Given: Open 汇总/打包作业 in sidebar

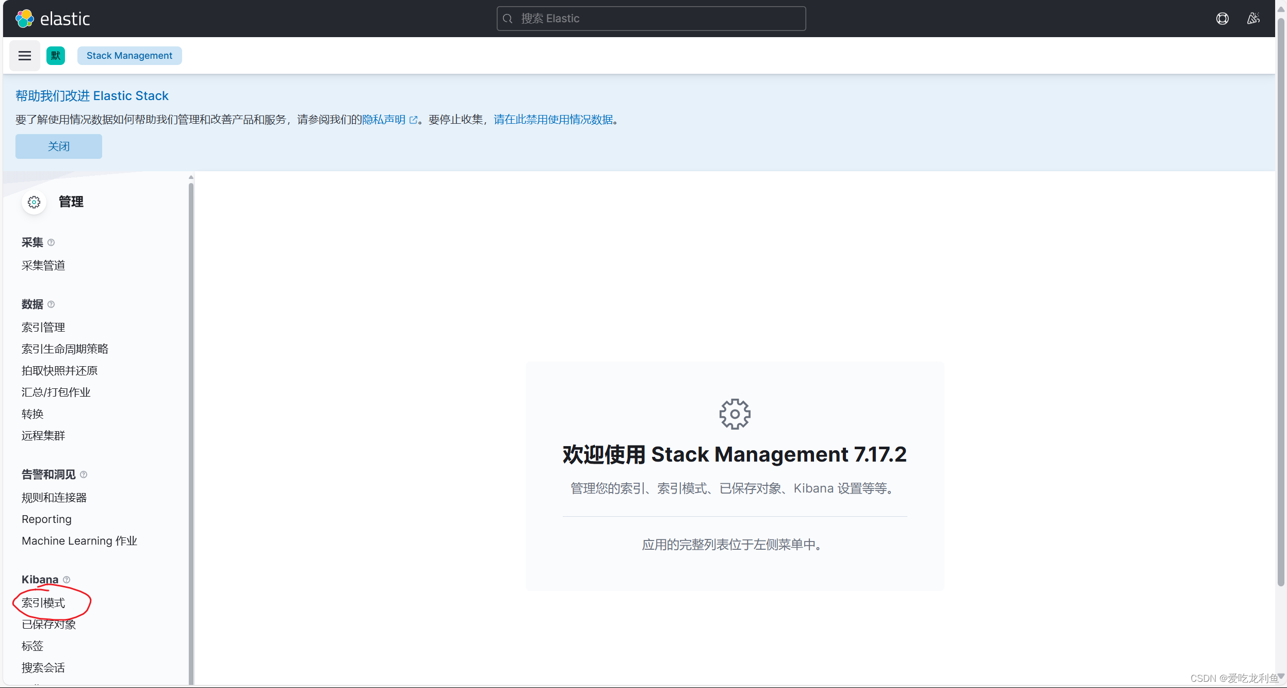Looking at the screenshot, I should pos(56,392).
